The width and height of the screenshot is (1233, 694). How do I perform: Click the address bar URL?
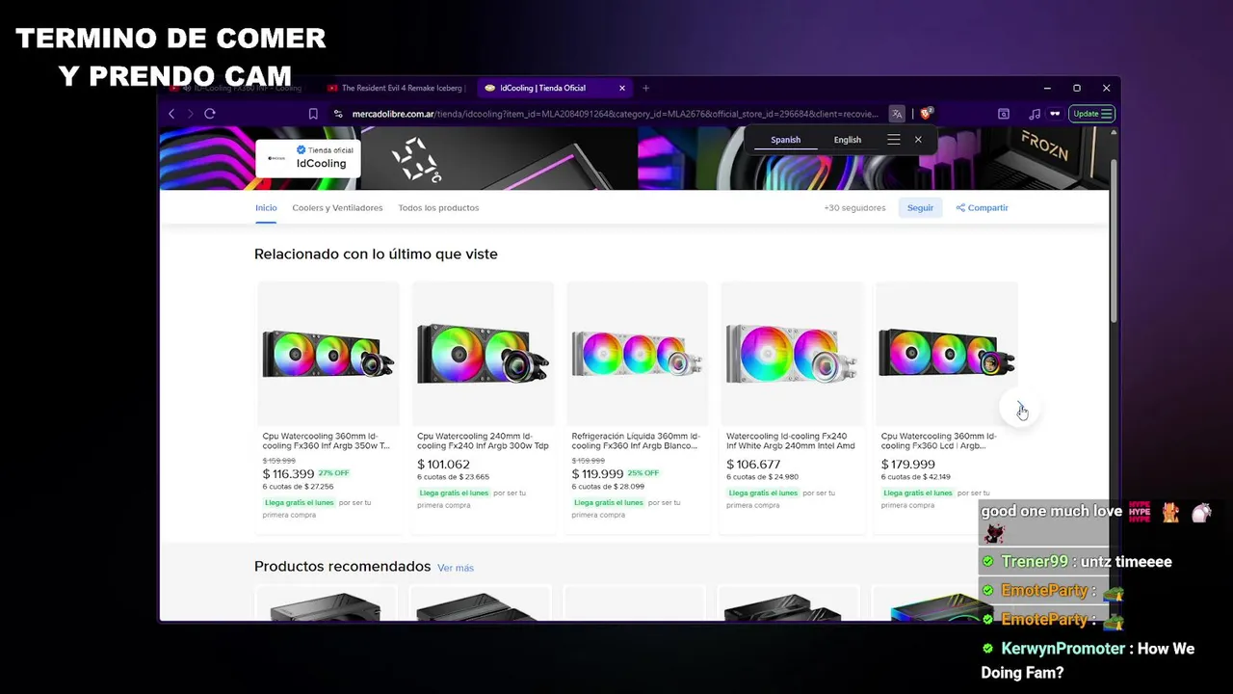[615, 114]
